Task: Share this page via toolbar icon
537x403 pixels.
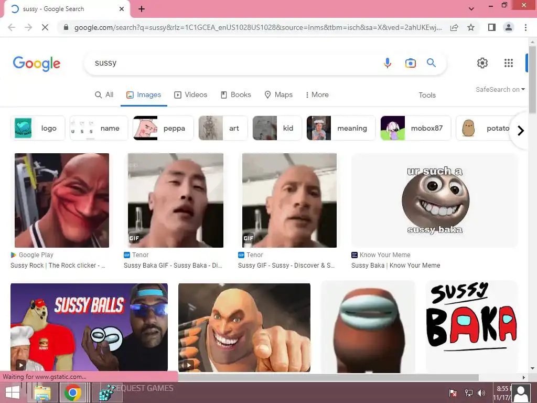Action: click(x=454, y=27)
